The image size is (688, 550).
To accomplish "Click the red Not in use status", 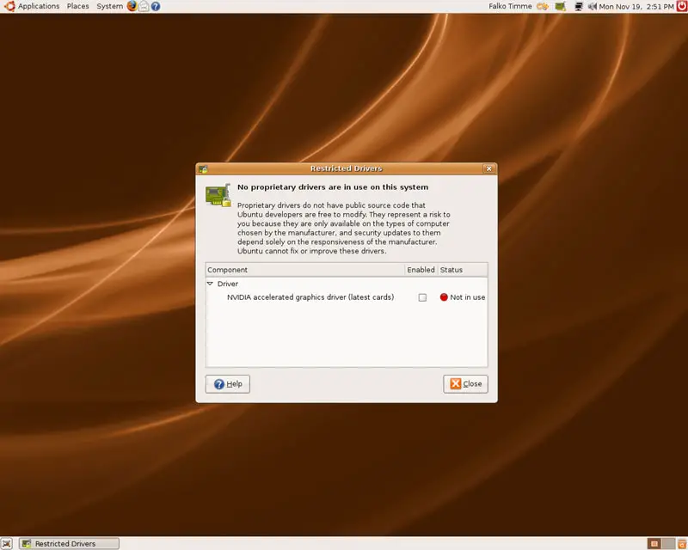I will pos(463,297).
